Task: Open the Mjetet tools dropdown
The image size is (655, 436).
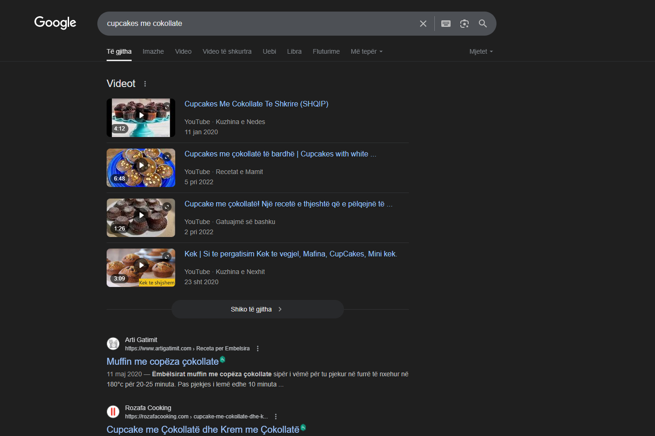Action: 481,51
